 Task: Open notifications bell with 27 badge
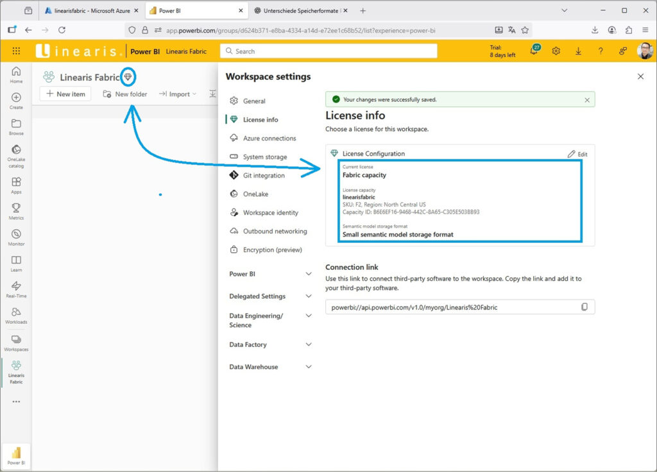[534, 50]
